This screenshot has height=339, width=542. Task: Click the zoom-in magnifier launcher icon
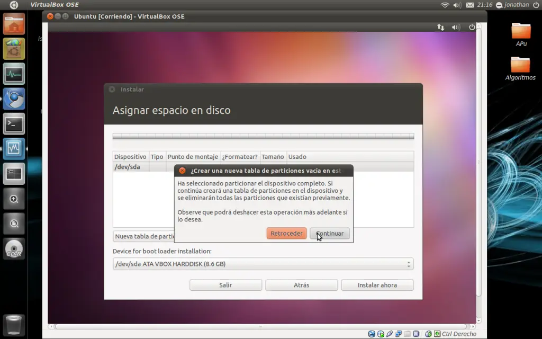[14, 199]
